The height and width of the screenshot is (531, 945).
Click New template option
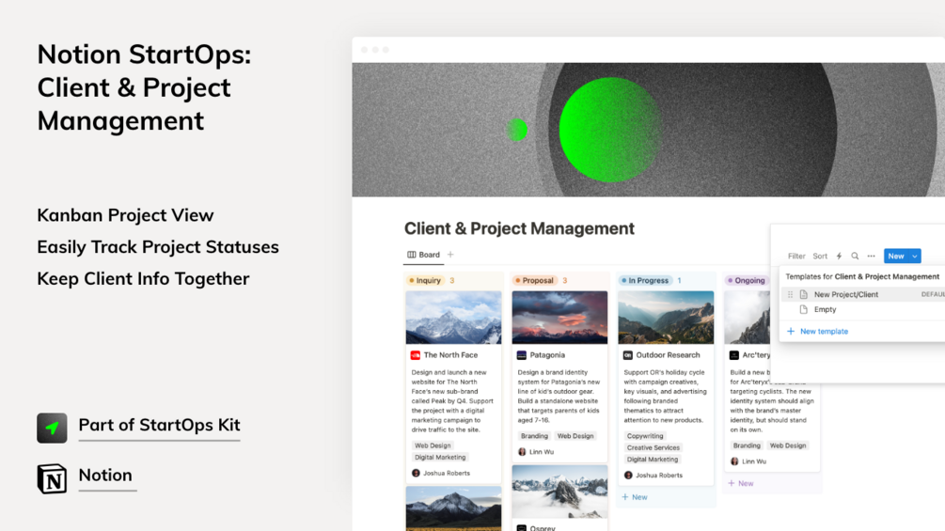pos(817,331)
